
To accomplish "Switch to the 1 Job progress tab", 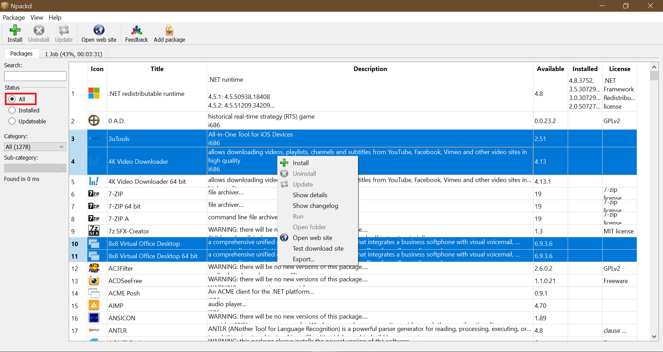I will point(73,54).
